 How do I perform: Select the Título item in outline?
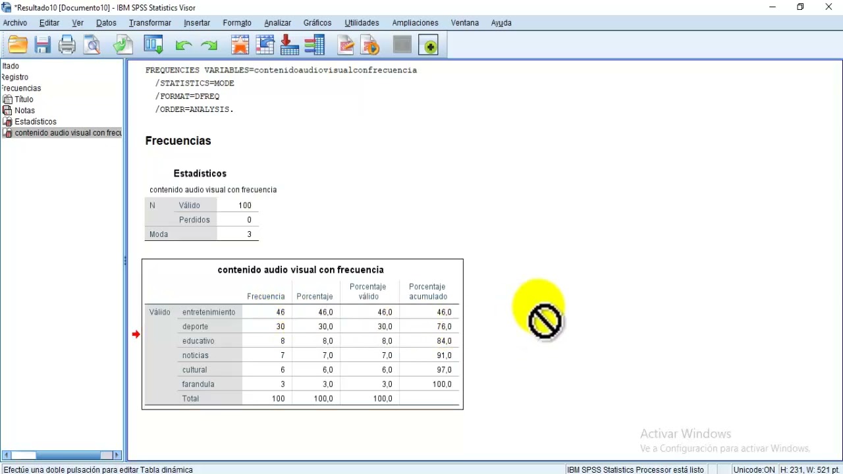point(24,99)
